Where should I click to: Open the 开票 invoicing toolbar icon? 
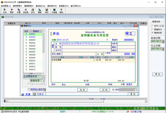tap(19, 10)
